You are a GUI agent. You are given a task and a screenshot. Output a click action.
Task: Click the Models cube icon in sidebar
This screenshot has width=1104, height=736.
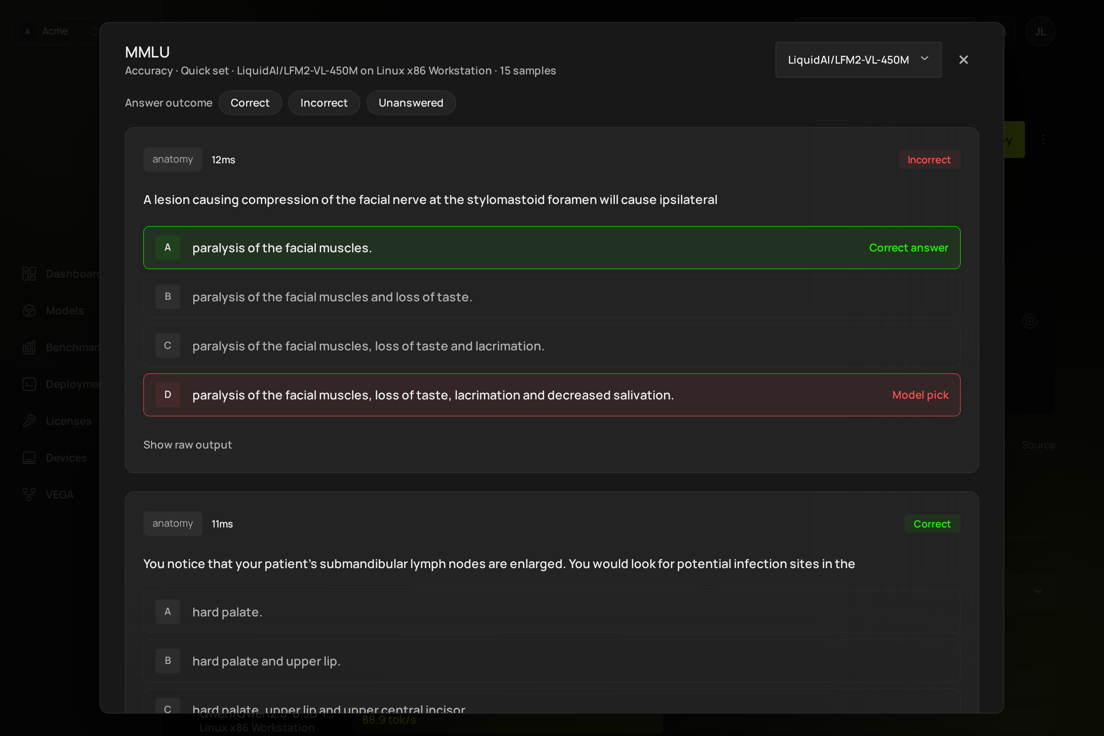(29, 310)
